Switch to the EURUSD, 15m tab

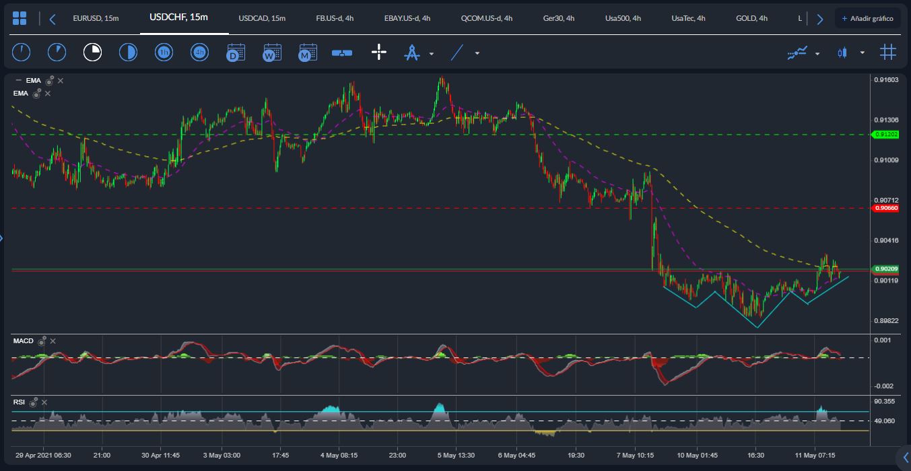click(x=96, y=18)
